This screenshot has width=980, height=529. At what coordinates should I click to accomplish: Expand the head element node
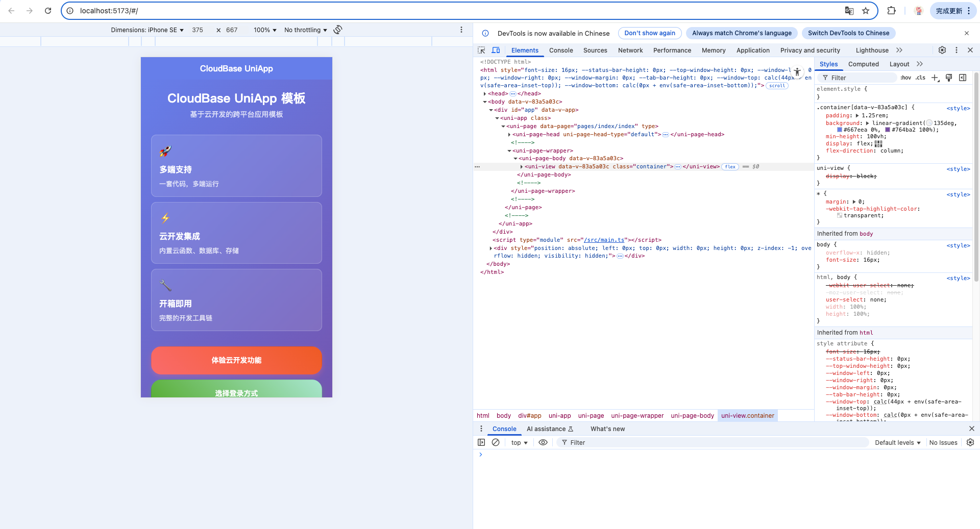click(x=485, y=94)
